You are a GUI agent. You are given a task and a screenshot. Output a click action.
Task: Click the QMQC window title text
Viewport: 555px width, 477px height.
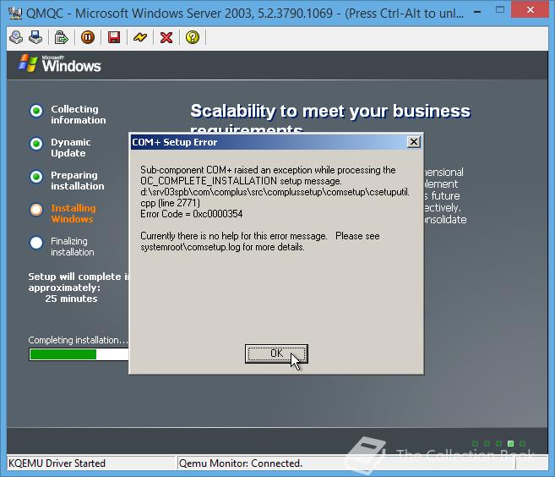tap(245, 14)
